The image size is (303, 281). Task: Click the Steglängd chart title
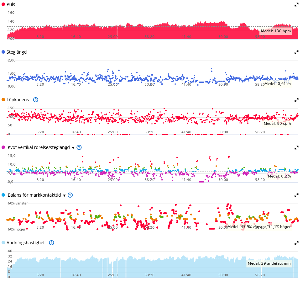click(17, 52)
